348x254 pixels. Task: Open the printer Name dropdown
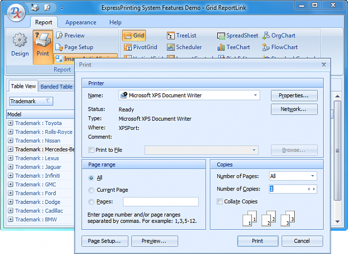[x=256, y=95]
